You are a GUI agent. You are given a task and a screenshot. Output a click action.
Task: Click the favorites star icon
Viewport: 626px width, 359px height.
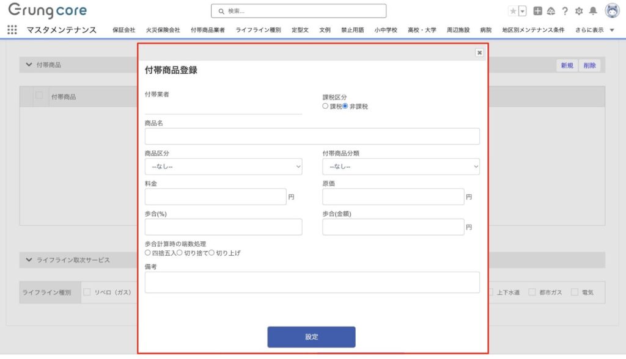pos(513,11)
